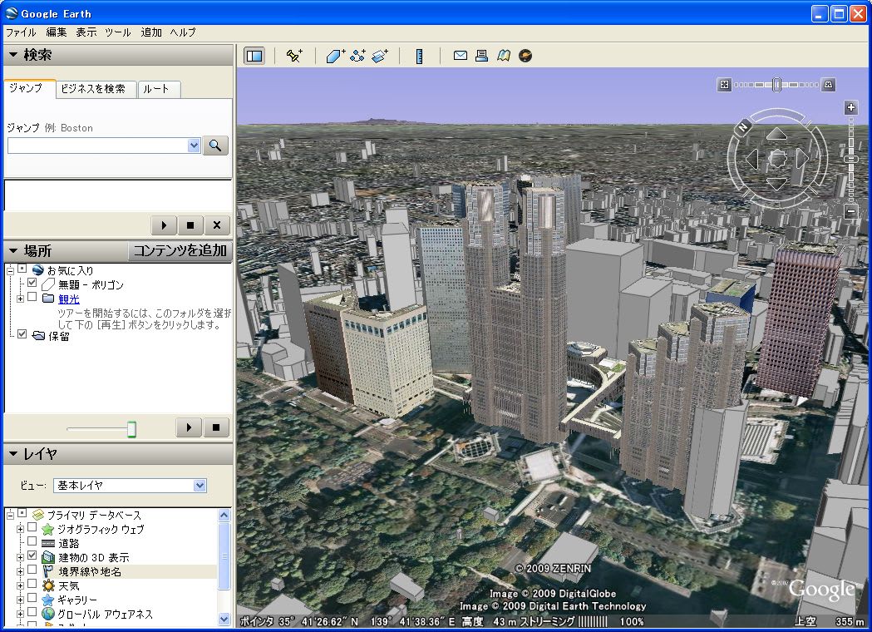Check the 観光 folder checkbox

[32, 297]
